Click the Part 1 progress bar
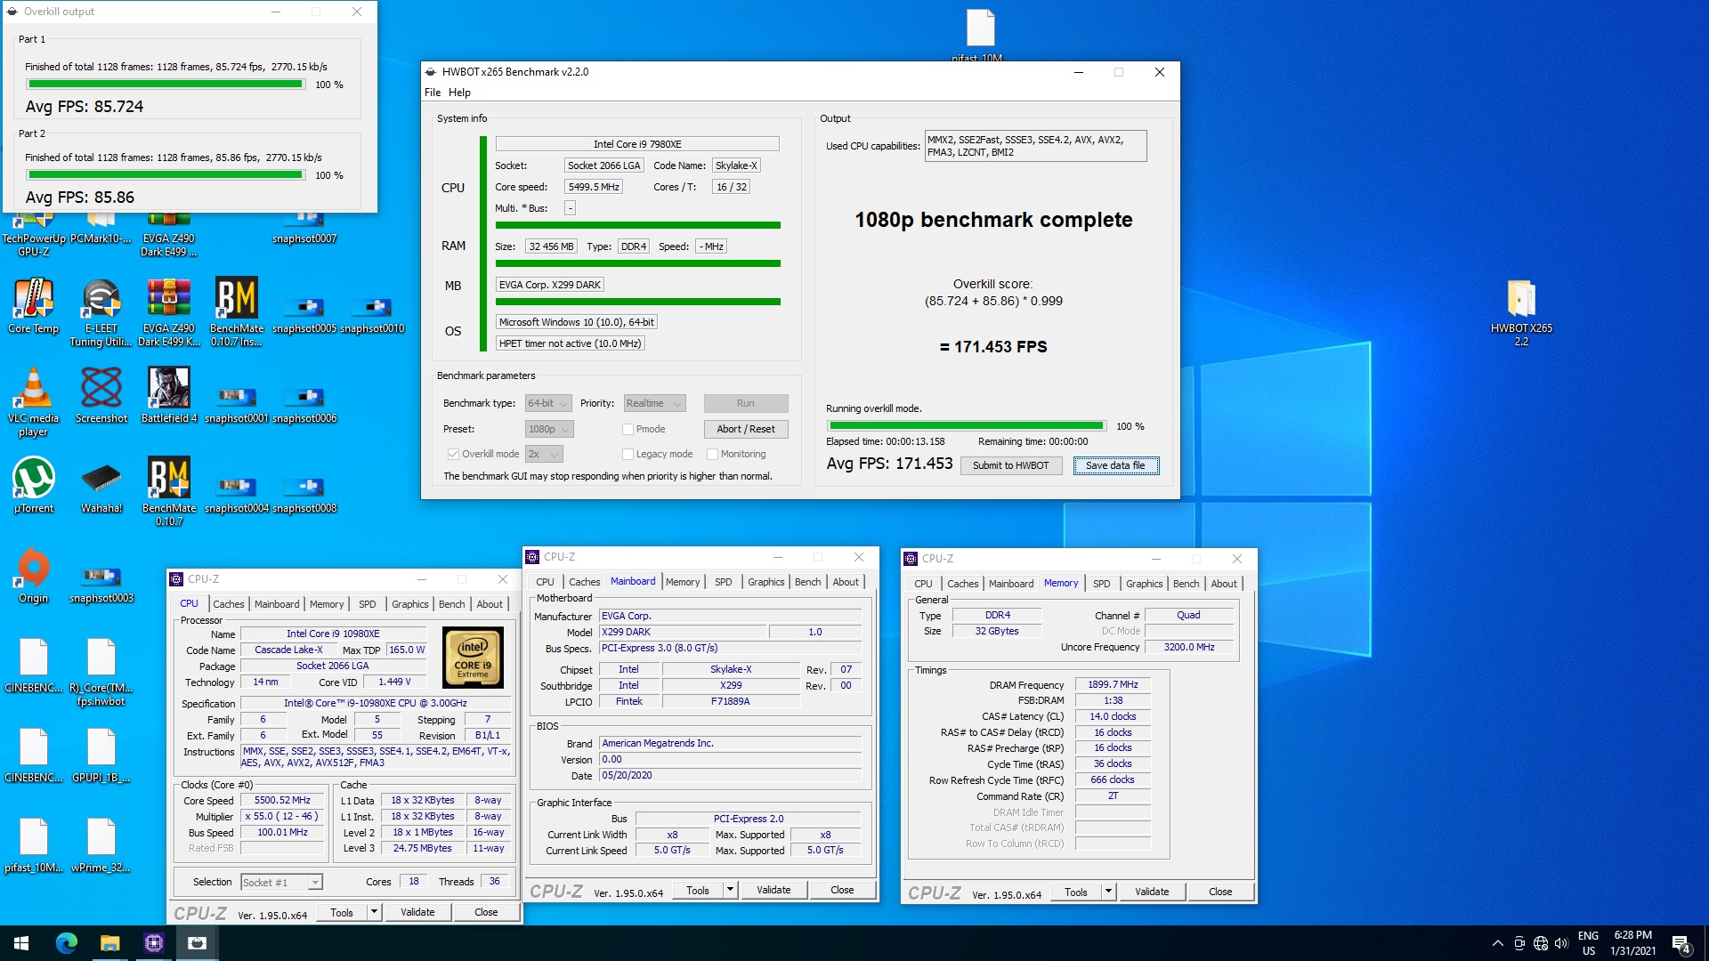Image resolution: width=1709 pixels, height=961 pixels. click(x=166, y=85)
